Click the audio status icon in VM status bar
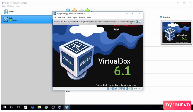This screenshot has height=112, width=193. tap(113, 88)
